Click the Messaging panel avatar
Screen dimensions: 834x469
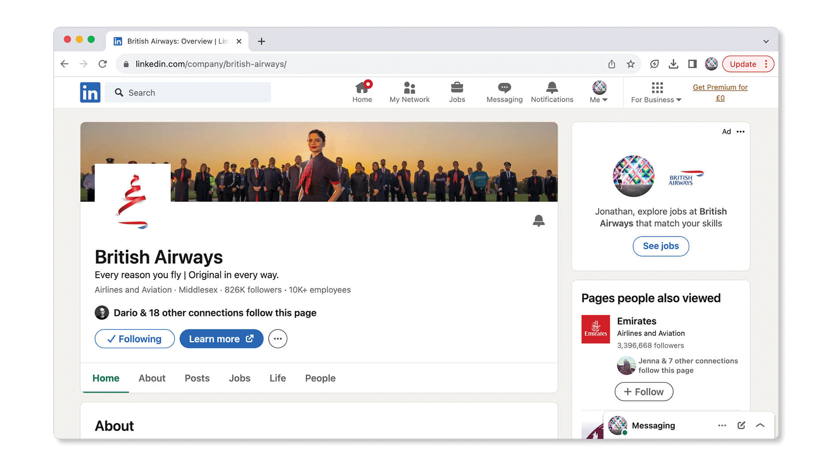[x=617, y=425]
